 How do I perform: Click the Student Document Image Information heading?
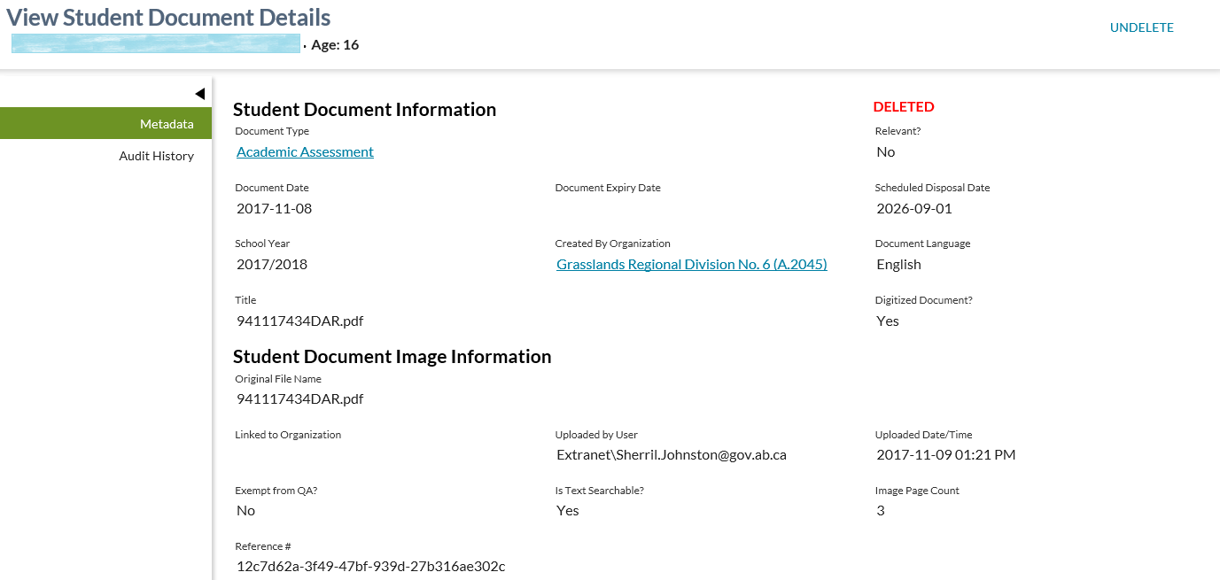pos(392,357)
